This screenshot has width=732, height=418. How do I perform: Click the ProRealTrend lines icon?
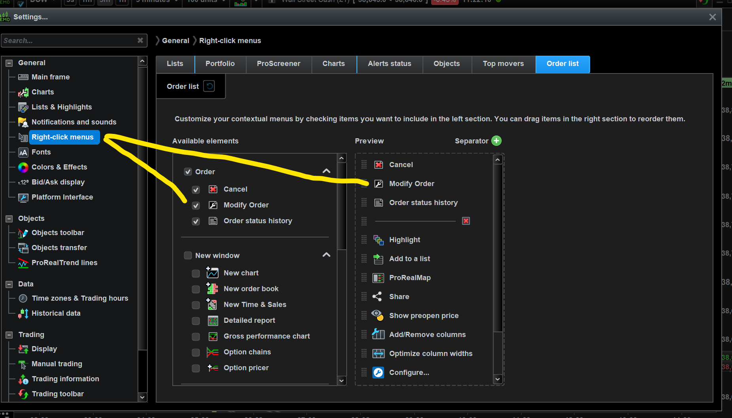click(23, 263)
